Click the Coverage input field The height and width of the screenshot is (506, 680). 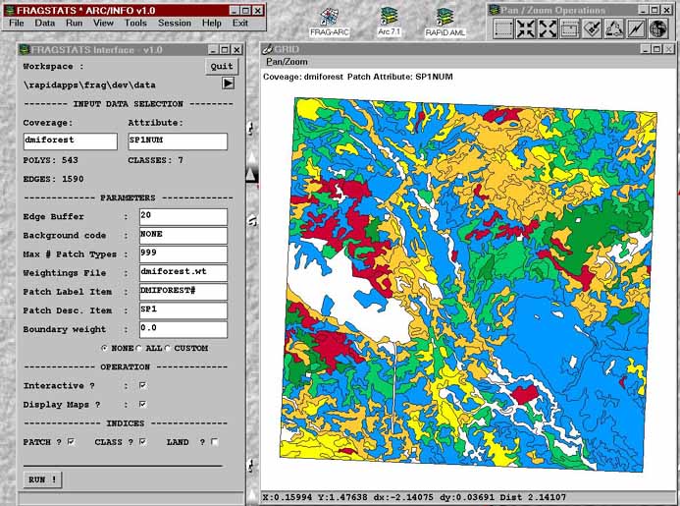tap(71, 141)
